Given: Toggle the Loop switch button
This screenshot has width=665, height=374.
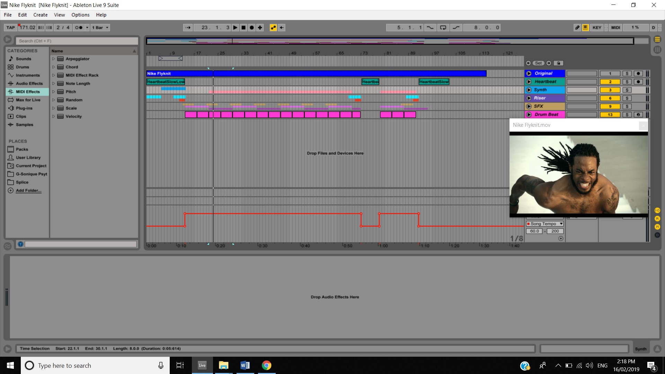Looking at the screenshot, I should coord(443,28).
